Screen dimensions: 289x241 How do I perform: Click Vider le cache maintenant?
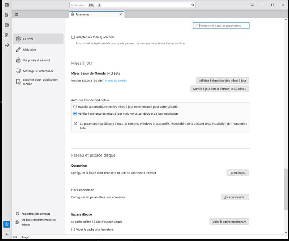(x=229, y=222)
